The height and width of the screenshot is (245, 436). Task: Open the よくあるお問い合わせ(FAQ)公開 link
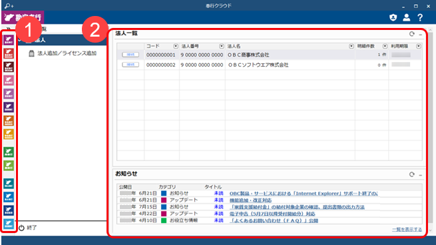(274, 220)
